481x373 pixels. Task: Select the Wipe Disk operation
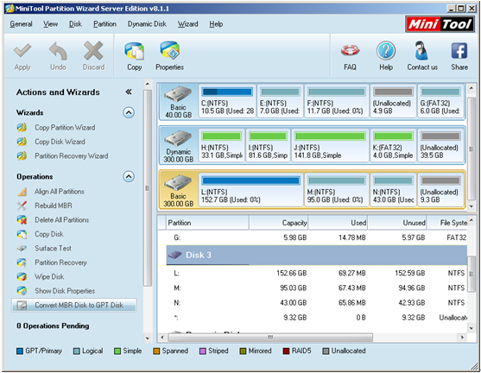49,276
